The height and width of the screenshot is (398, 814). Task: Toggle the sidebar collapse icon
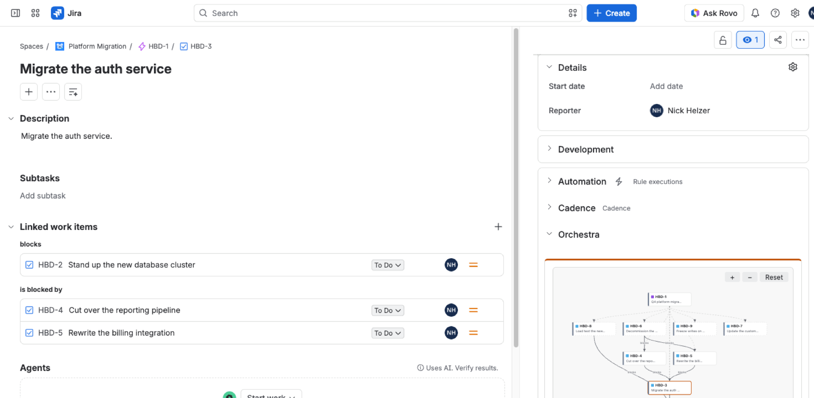coord(15,13)
